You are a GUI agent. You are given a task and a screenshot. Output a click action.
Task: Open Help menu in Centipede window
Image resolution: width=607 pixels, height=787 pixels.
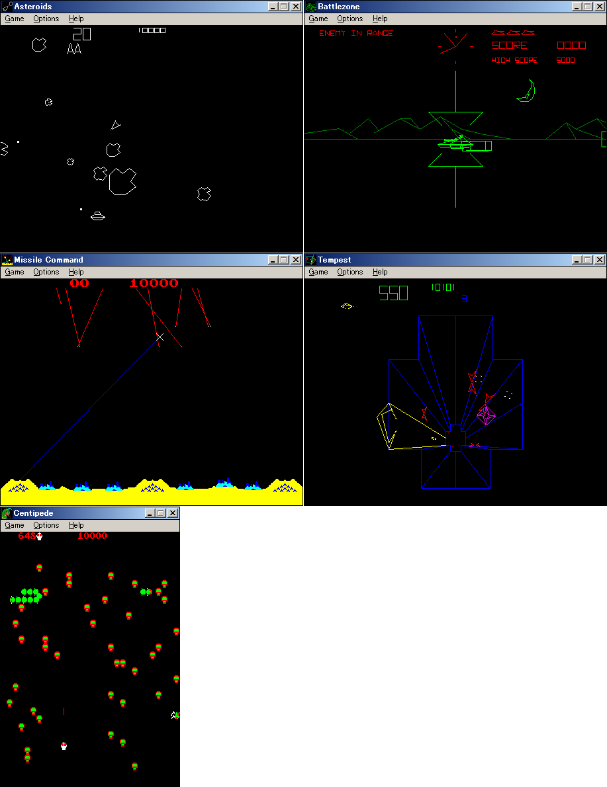pyautogui.click(x=76, y=526)
